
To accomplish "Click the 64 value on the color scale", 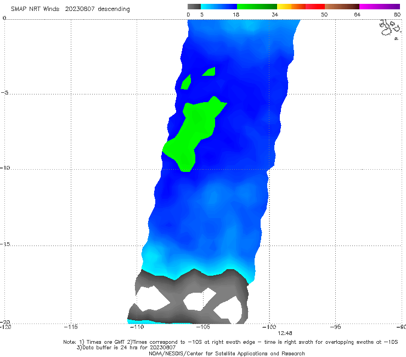I will pos(357,15).
